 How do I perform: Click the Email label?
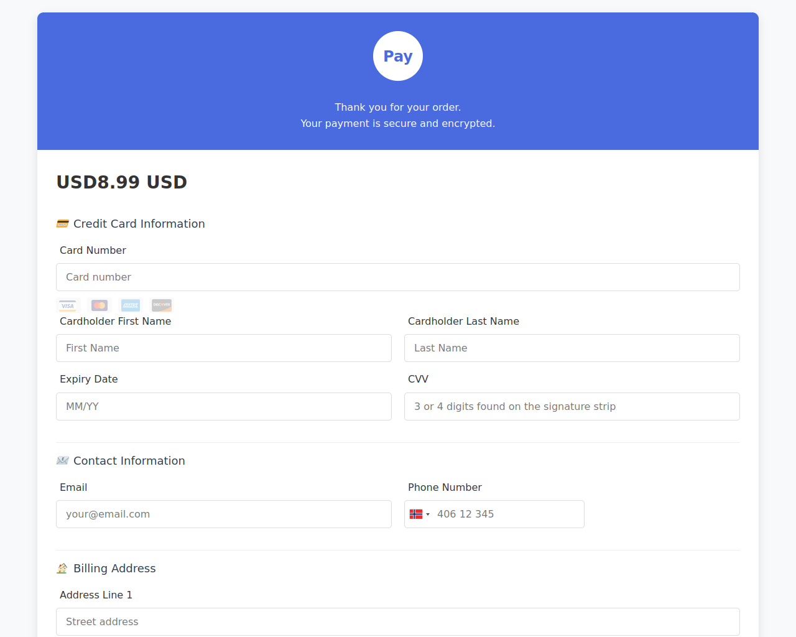pos(73,487)
